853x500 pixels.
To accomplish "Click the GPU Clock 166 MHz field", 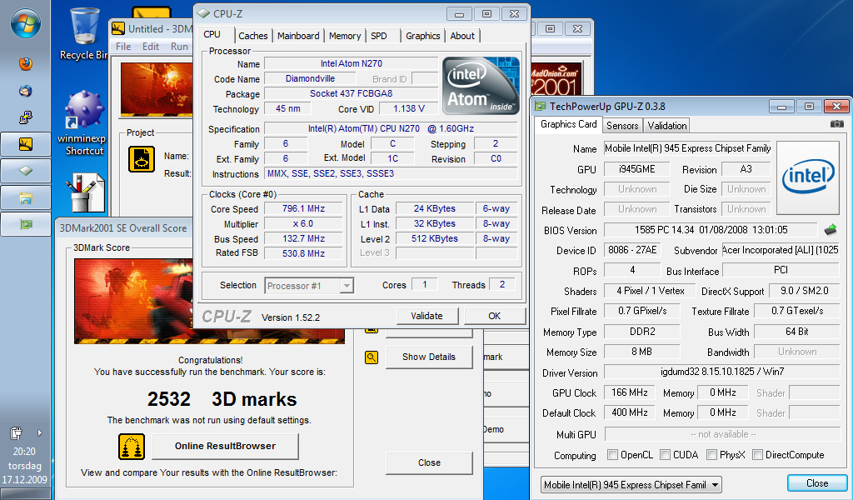I will click(630, 392).
